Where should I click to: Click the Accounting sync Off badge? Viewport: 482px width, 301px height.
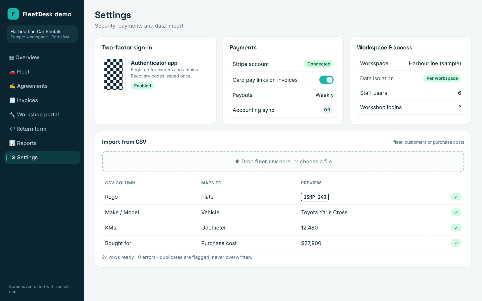tap(327, 110)
